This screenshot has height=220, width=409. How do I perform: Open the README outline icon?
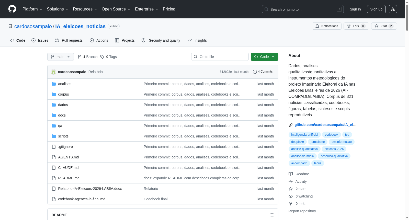click(272, 215)
